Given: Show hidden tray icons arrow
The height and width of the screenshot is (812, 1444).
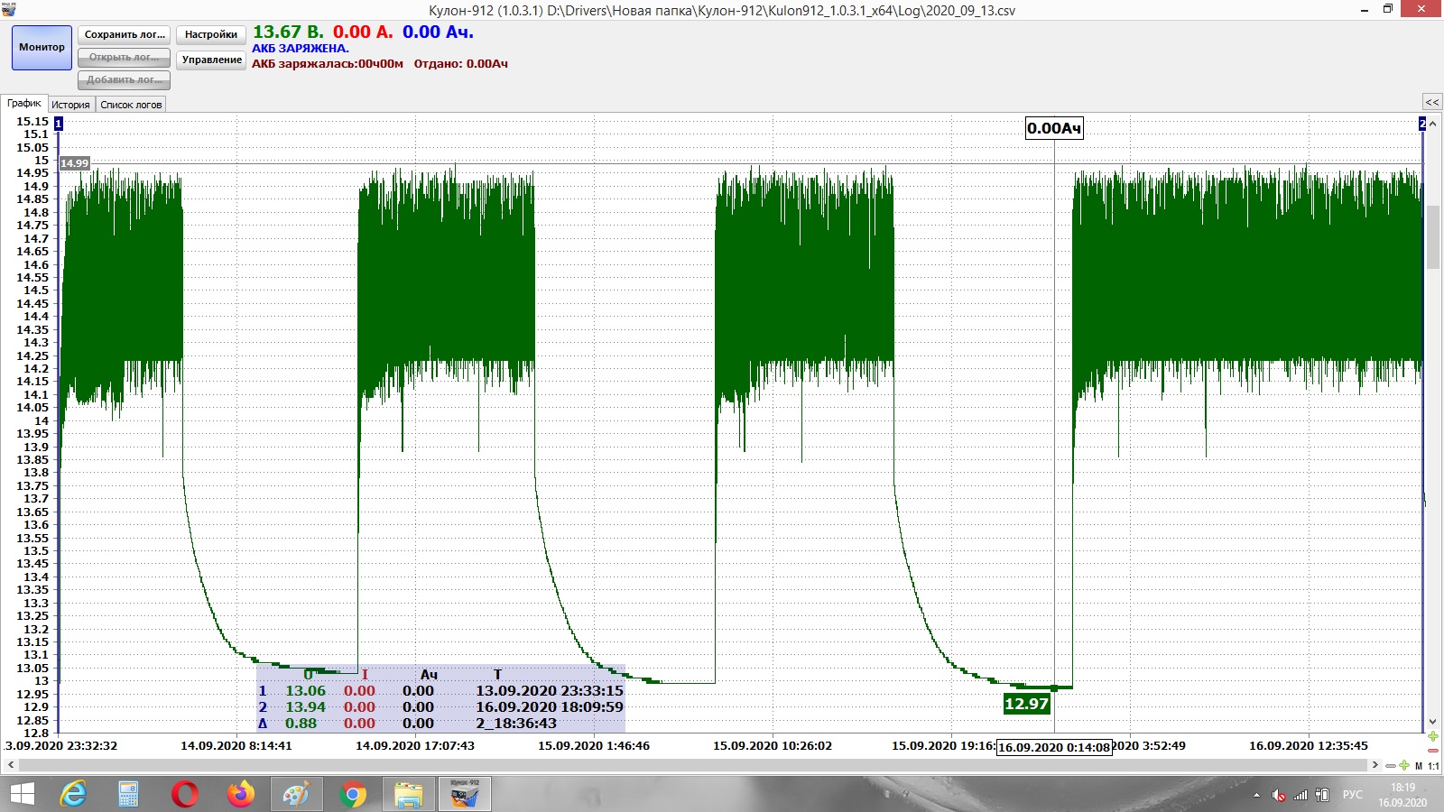Looking at the screenshot, I should [x=1256, y=795].
